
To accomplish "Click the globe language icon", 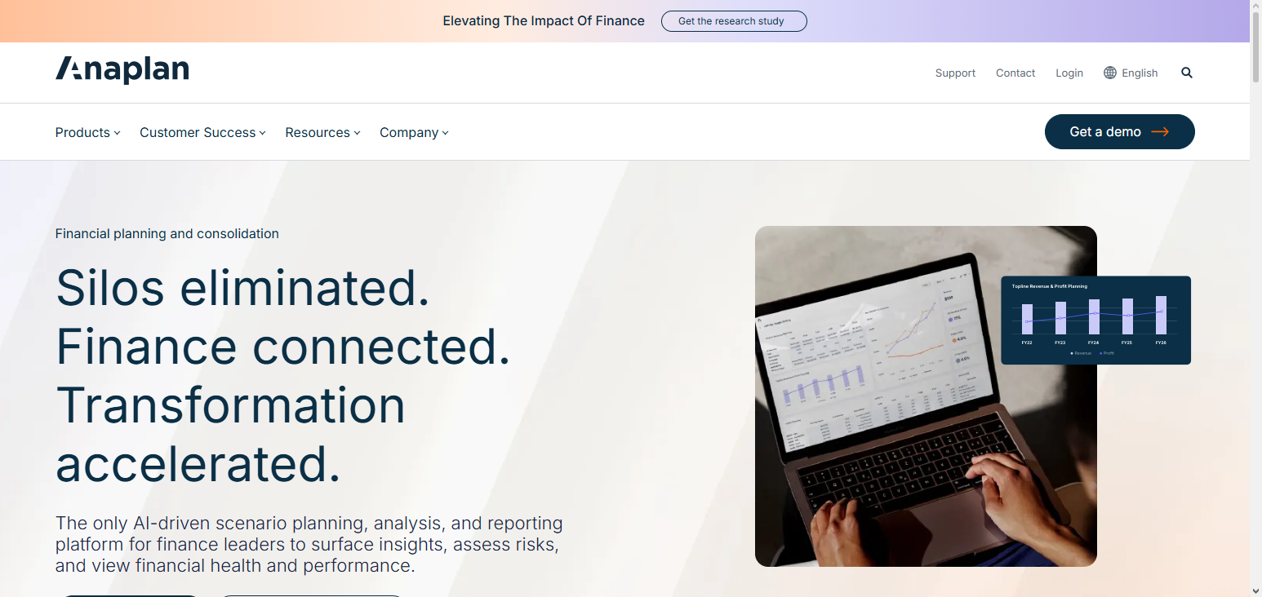I will [1110, 73].
